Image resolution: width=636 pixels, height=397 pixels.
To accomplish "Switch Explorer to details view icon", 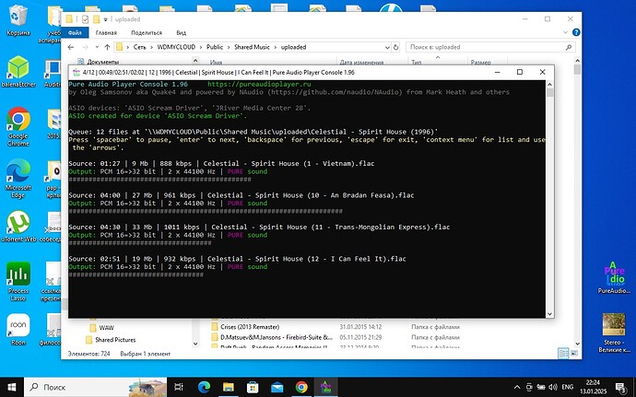I will coord(563,353).
